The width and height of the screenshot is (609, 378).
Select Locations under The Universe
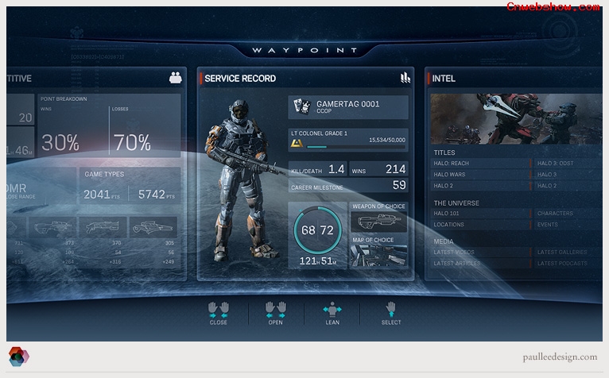(x=480, y=225)
